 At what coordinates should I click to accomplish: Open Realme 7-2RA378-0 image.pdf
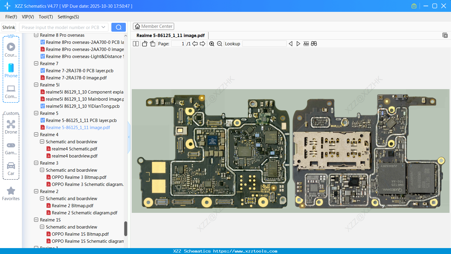click(76, 78)
